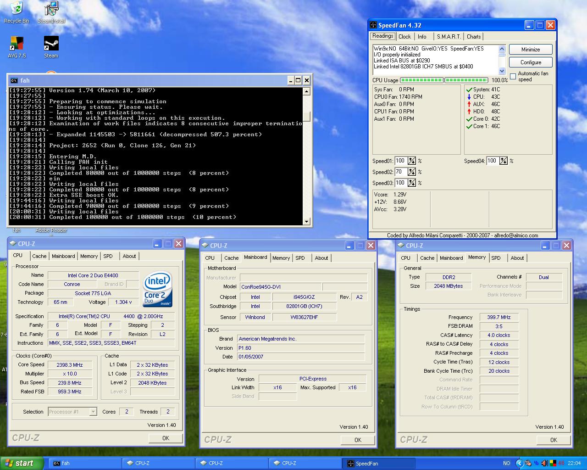The height and width of the screenshot is (470, 587).
Task: Click the taskbar clock showing 22:04
Action: pos(574,463)
